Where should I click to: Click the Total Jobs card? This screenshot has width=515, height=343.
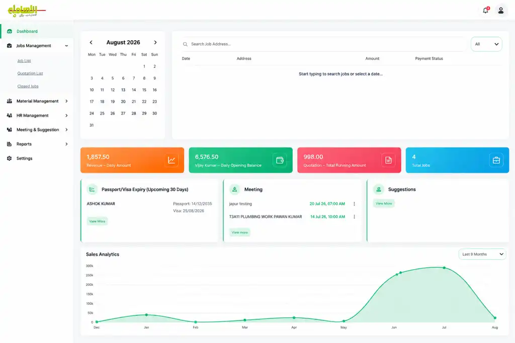point(457,160)
